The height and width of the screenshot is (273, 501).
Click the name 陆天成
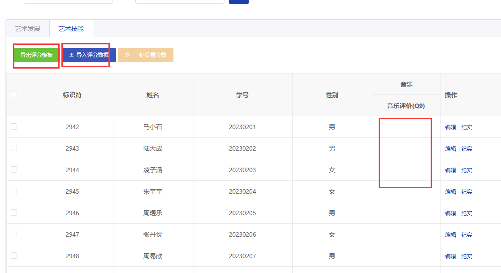pyautogui.click(x=153, y=148)
